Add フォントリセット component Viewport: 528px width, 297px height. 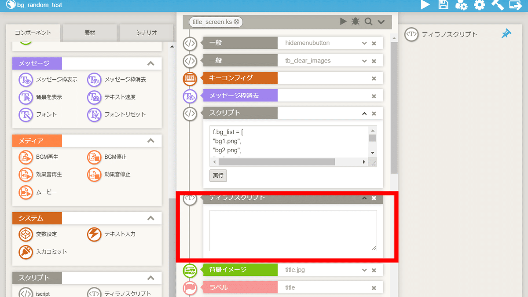117,114
